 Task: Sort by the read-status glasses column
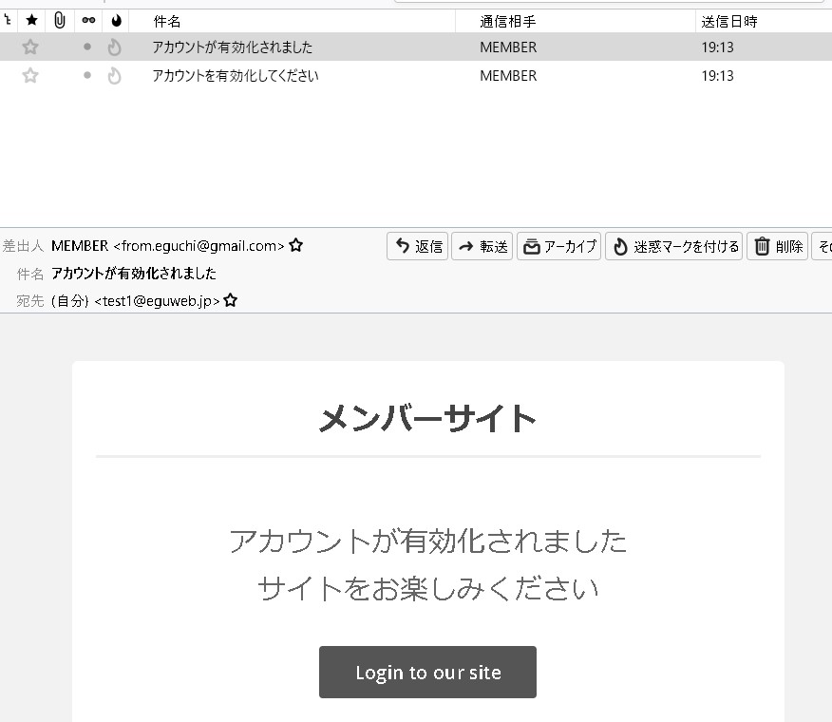click(88, 21)
